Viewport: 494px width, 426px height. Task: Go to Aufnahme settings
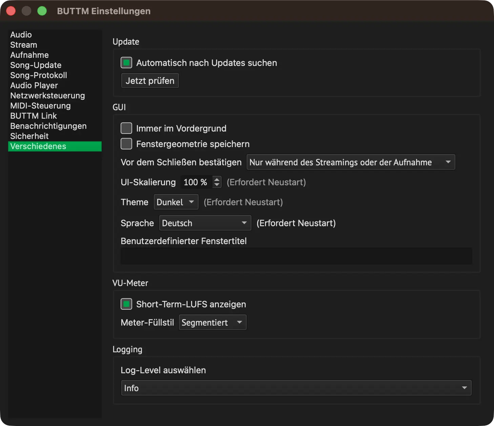(55, 55)
